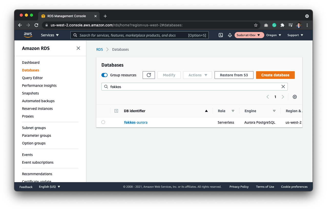Go to Snapshots section
The image size is (327, 210).
coord(30,93)
